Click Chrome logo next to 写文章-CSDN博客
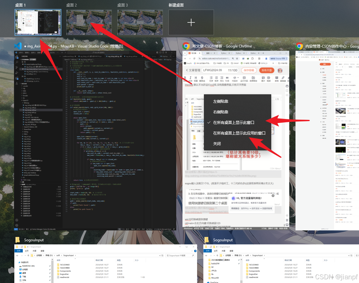359x283 pixels. tap(186, 46)
